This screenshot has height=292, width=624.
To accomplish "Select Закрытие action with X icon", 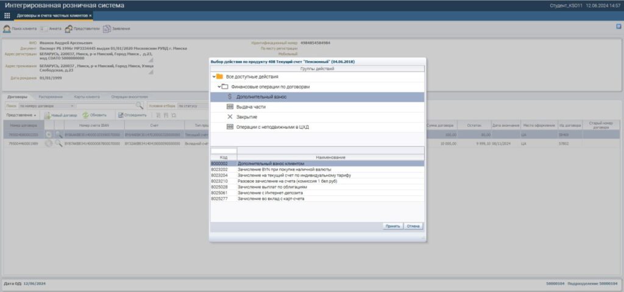I will [x=246, y=116].
